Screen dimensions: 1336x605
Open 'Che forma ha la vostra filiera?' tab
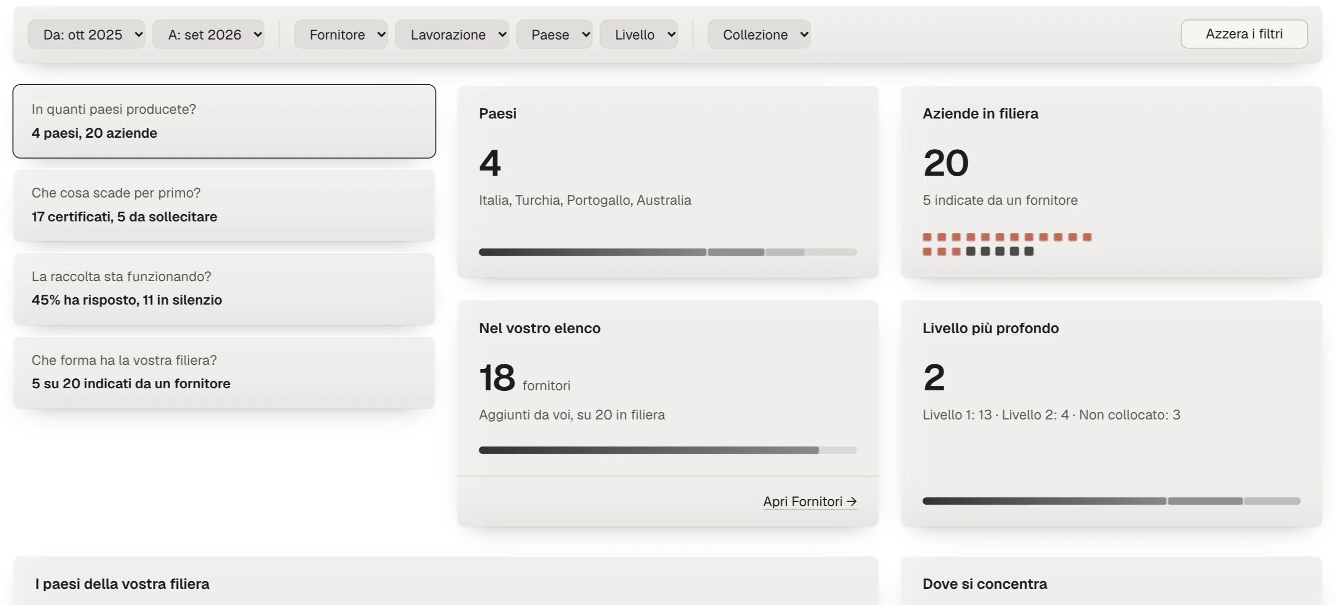click(x=224, y=372)
